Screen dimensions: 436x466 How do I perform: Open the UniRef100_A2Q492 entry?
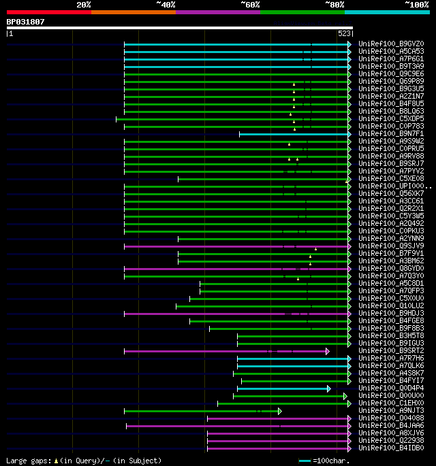(391, 224)
